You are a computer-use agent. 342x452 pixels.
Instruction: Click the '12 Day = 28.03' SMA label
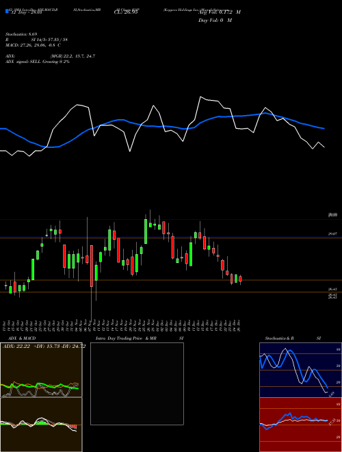coord(25,12)
